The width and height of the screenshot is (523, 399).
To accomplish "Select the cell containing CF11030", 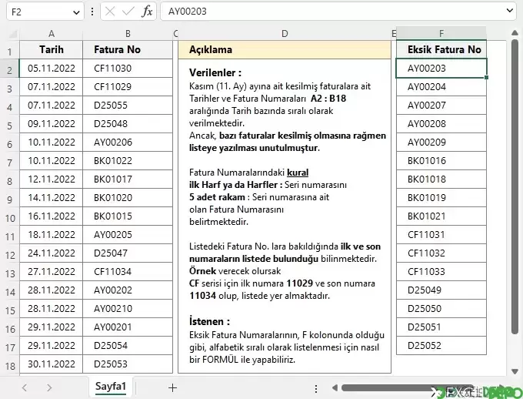I will (128, 69).
